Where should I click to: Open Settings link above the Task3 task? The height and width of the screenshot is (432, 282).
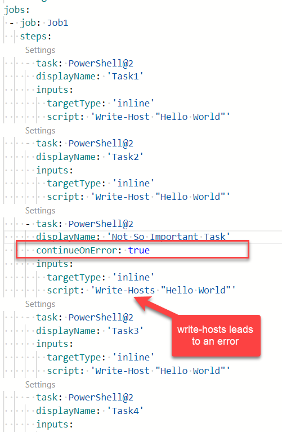pos(40,304)
